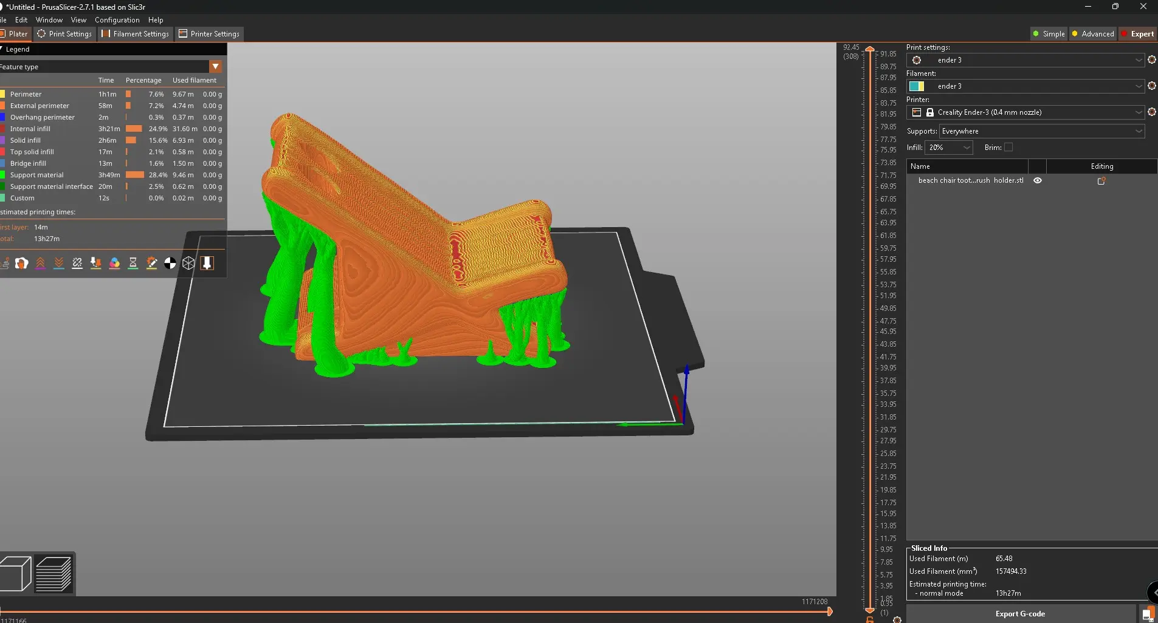This screenshot has height=623, width=1158.
Task: Click the Bridge infill legend row
Action: pyautogui.click(x=112, y=163)
